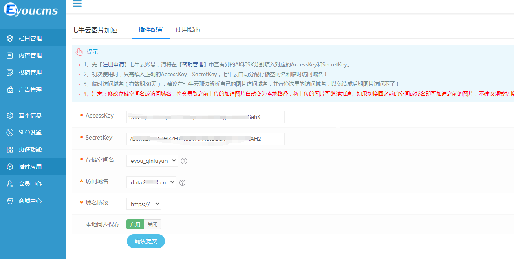Screen dimensions: 514x259
Task: Click the 更多功能 grid icon
Action: pos(10,149)
